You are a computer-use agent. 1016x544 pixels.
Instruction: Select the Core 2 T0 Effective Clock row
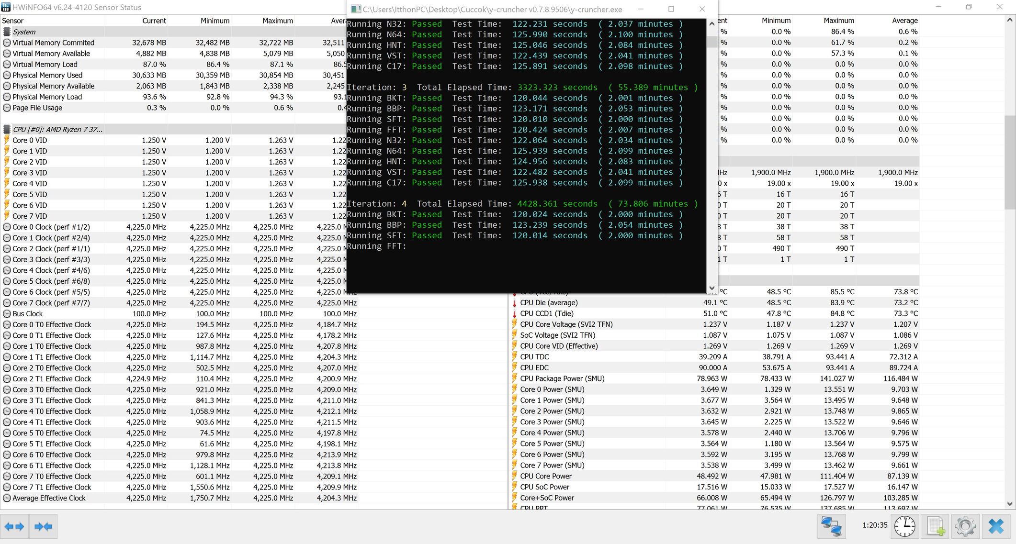point(179,368)
